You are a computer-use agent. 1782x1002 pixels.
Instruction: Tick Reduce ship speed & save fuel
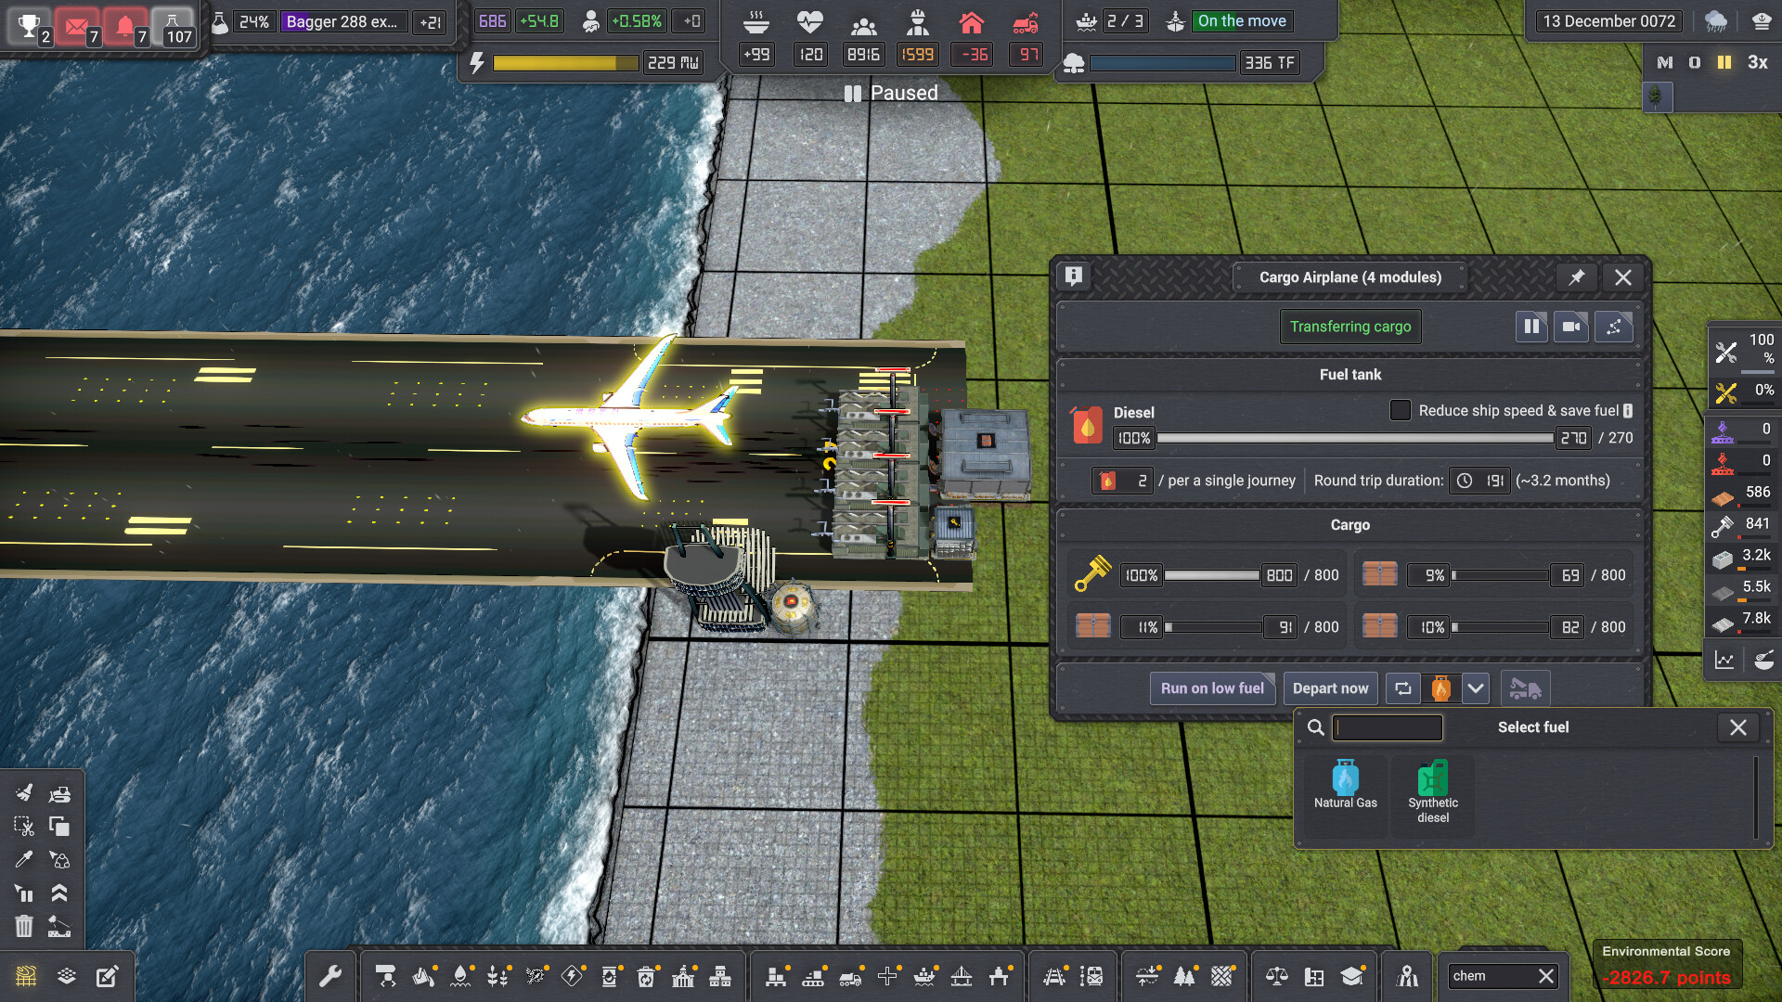click(1401, 410)
